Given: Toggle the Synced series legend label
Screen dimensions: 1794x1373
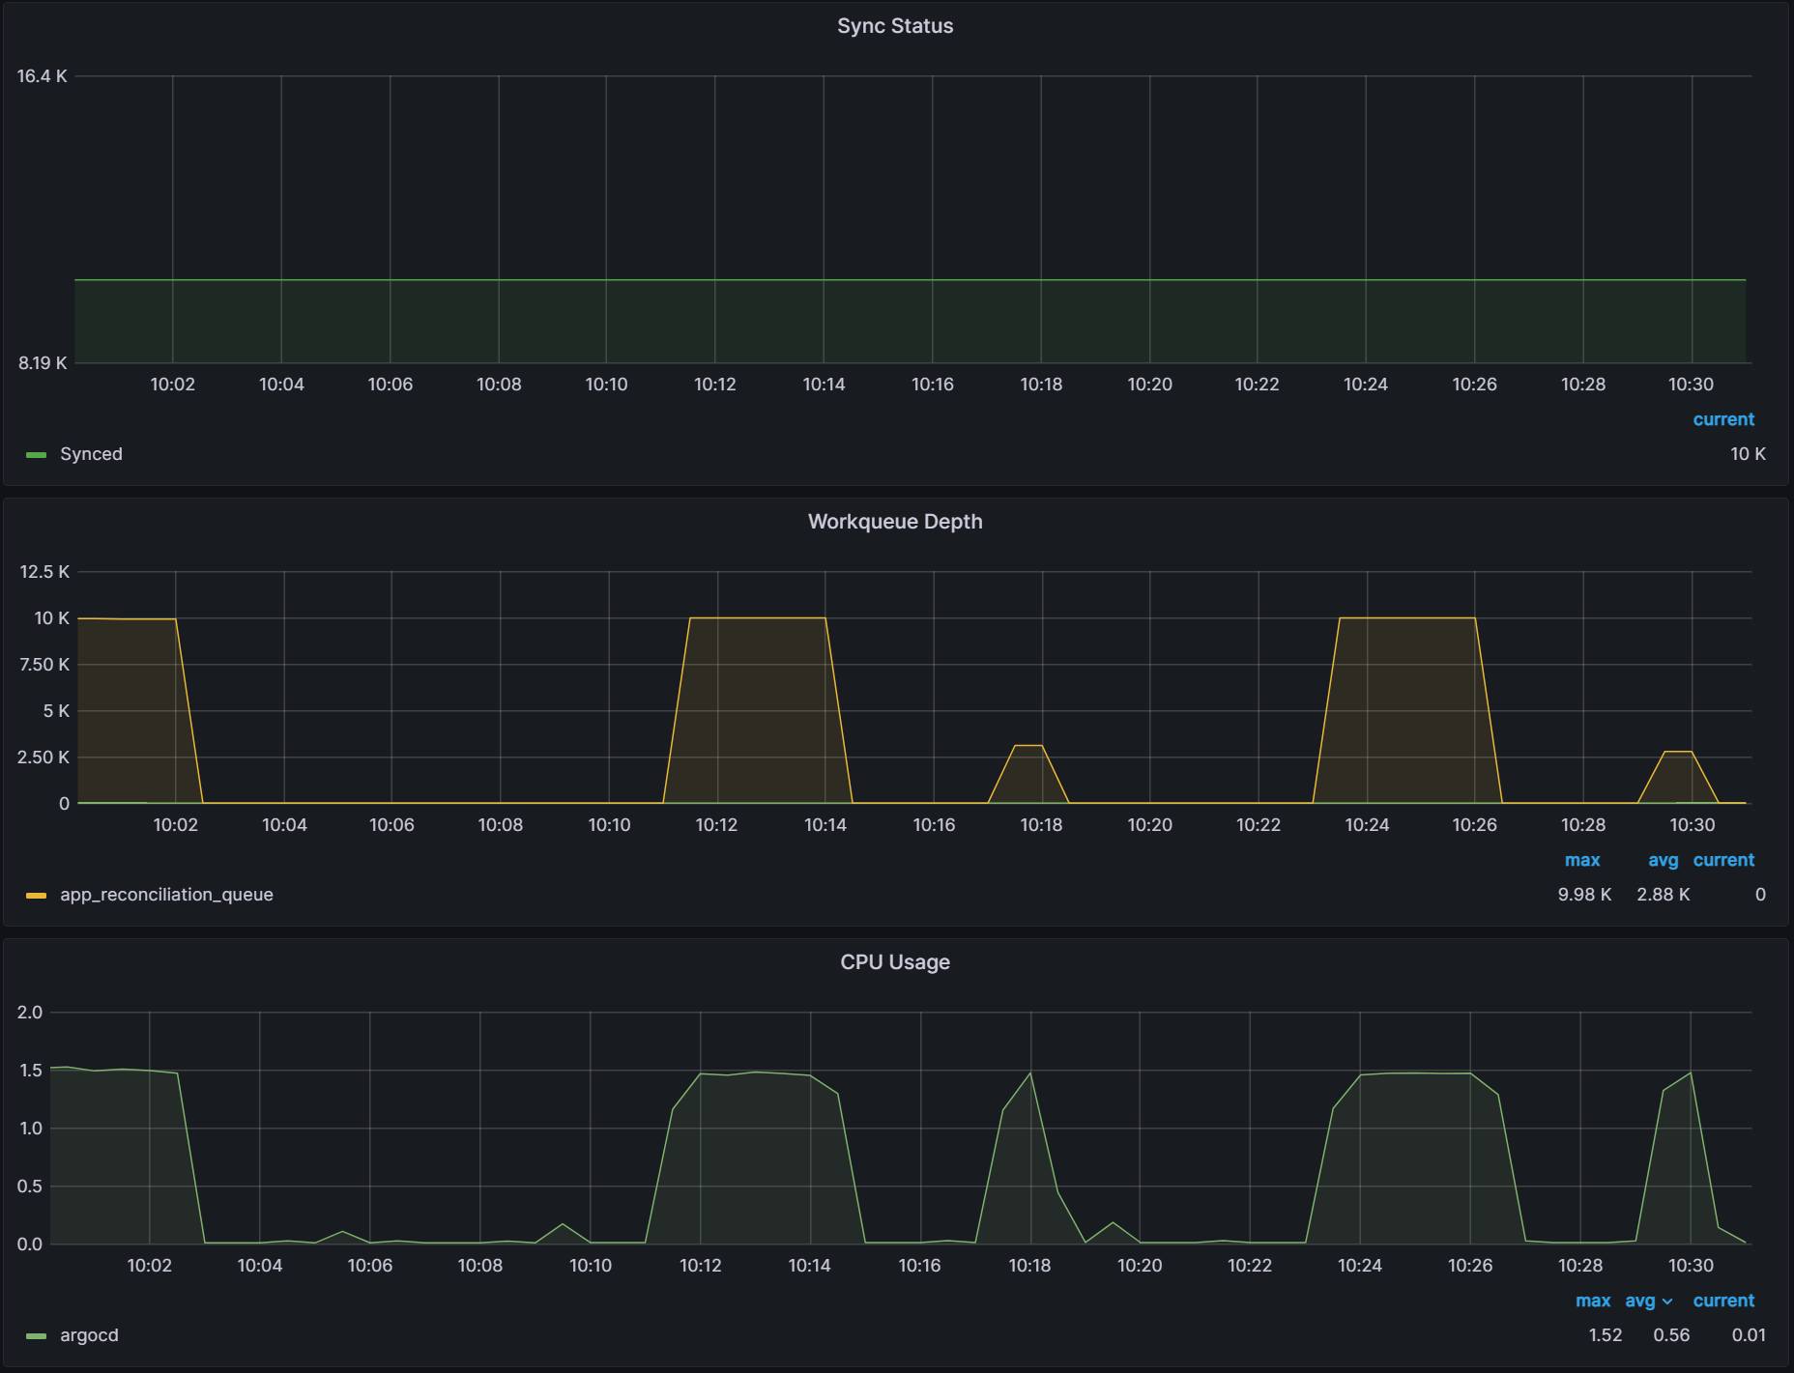Looking at the screenshot, I should [91, 454].
